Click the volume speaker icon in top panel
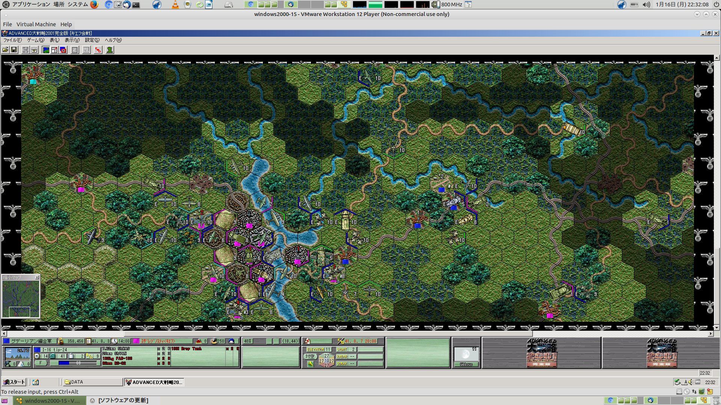The width and height of the screenshot is (721, 405). [646, 4]
